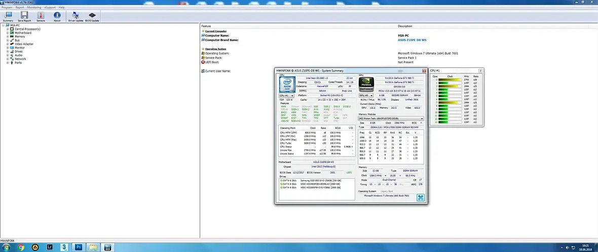Viewport: 598px width, 252px height.
Task: Expand the Motherboard node
Action: pos(7,33)
